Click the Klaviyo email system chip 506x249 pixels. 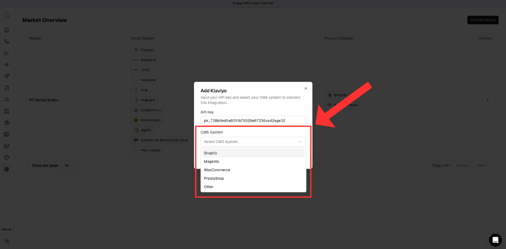click(143, 50)
